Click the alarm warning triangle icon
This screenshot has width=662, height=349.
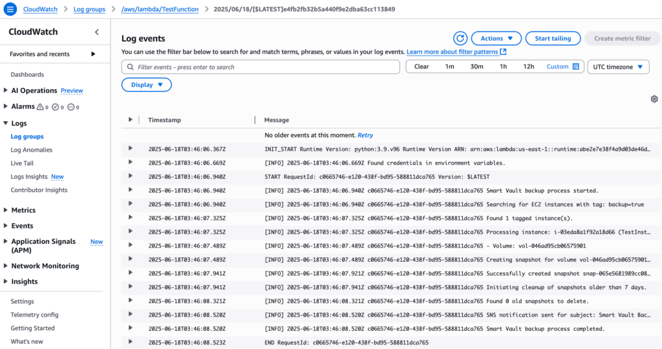[x=40, y=107]
